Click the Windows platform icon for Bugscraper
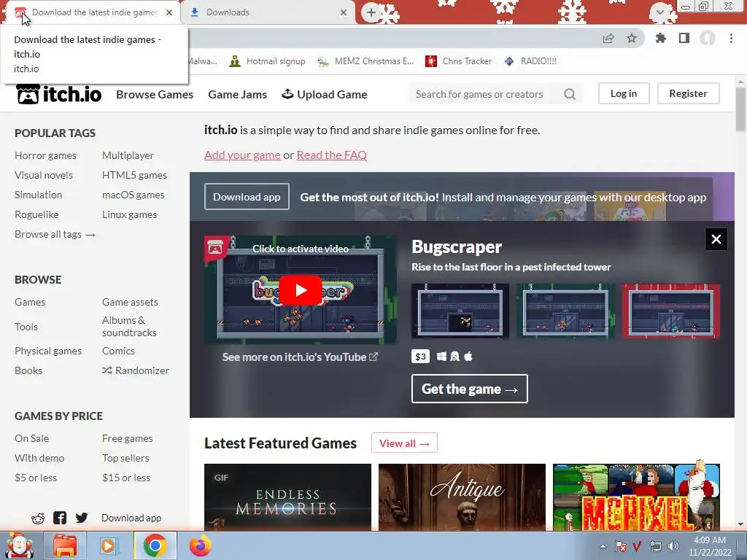The width and height of the screenshot is (747, 560). point(441,356)
